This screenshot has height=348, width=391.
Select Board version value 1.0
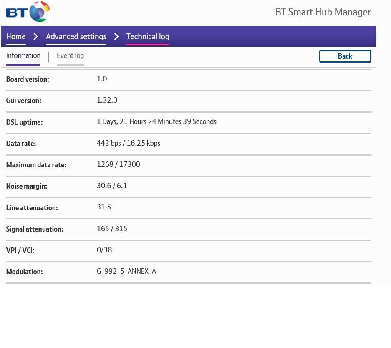[102, 79]
